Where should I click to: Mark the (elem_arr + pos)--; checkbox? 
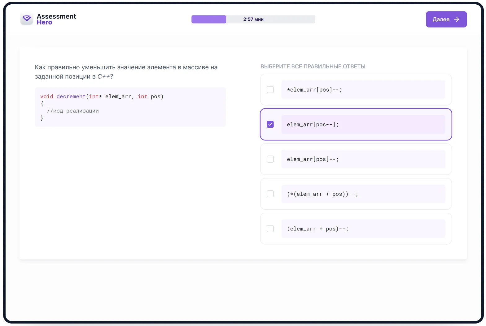pos(270,229)
